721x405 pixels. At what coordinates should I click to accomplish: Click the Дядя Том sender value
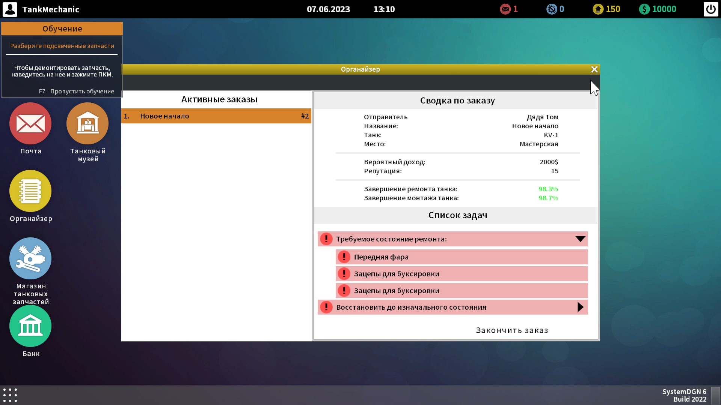click(542, 117)
